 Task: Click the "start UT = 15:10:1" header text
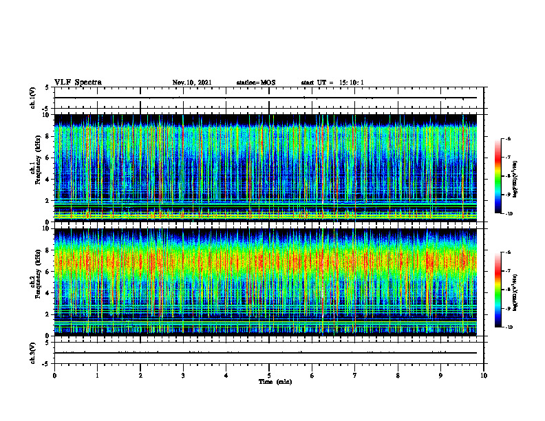332,83
